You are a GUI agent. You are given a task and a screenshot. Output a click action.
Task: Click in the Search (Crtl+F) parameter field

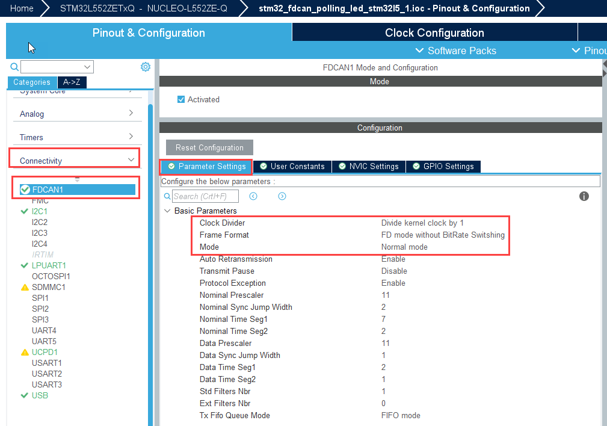coord(205,196)
